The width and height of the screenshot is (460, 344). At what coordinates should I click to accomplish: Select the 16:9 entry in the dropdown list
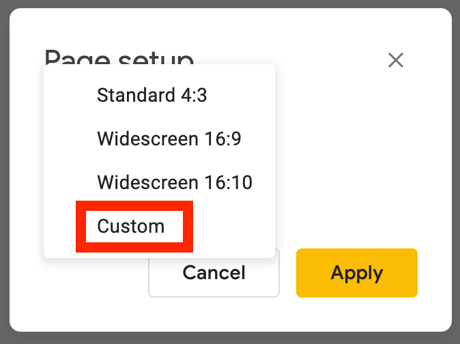coord(169,139)
